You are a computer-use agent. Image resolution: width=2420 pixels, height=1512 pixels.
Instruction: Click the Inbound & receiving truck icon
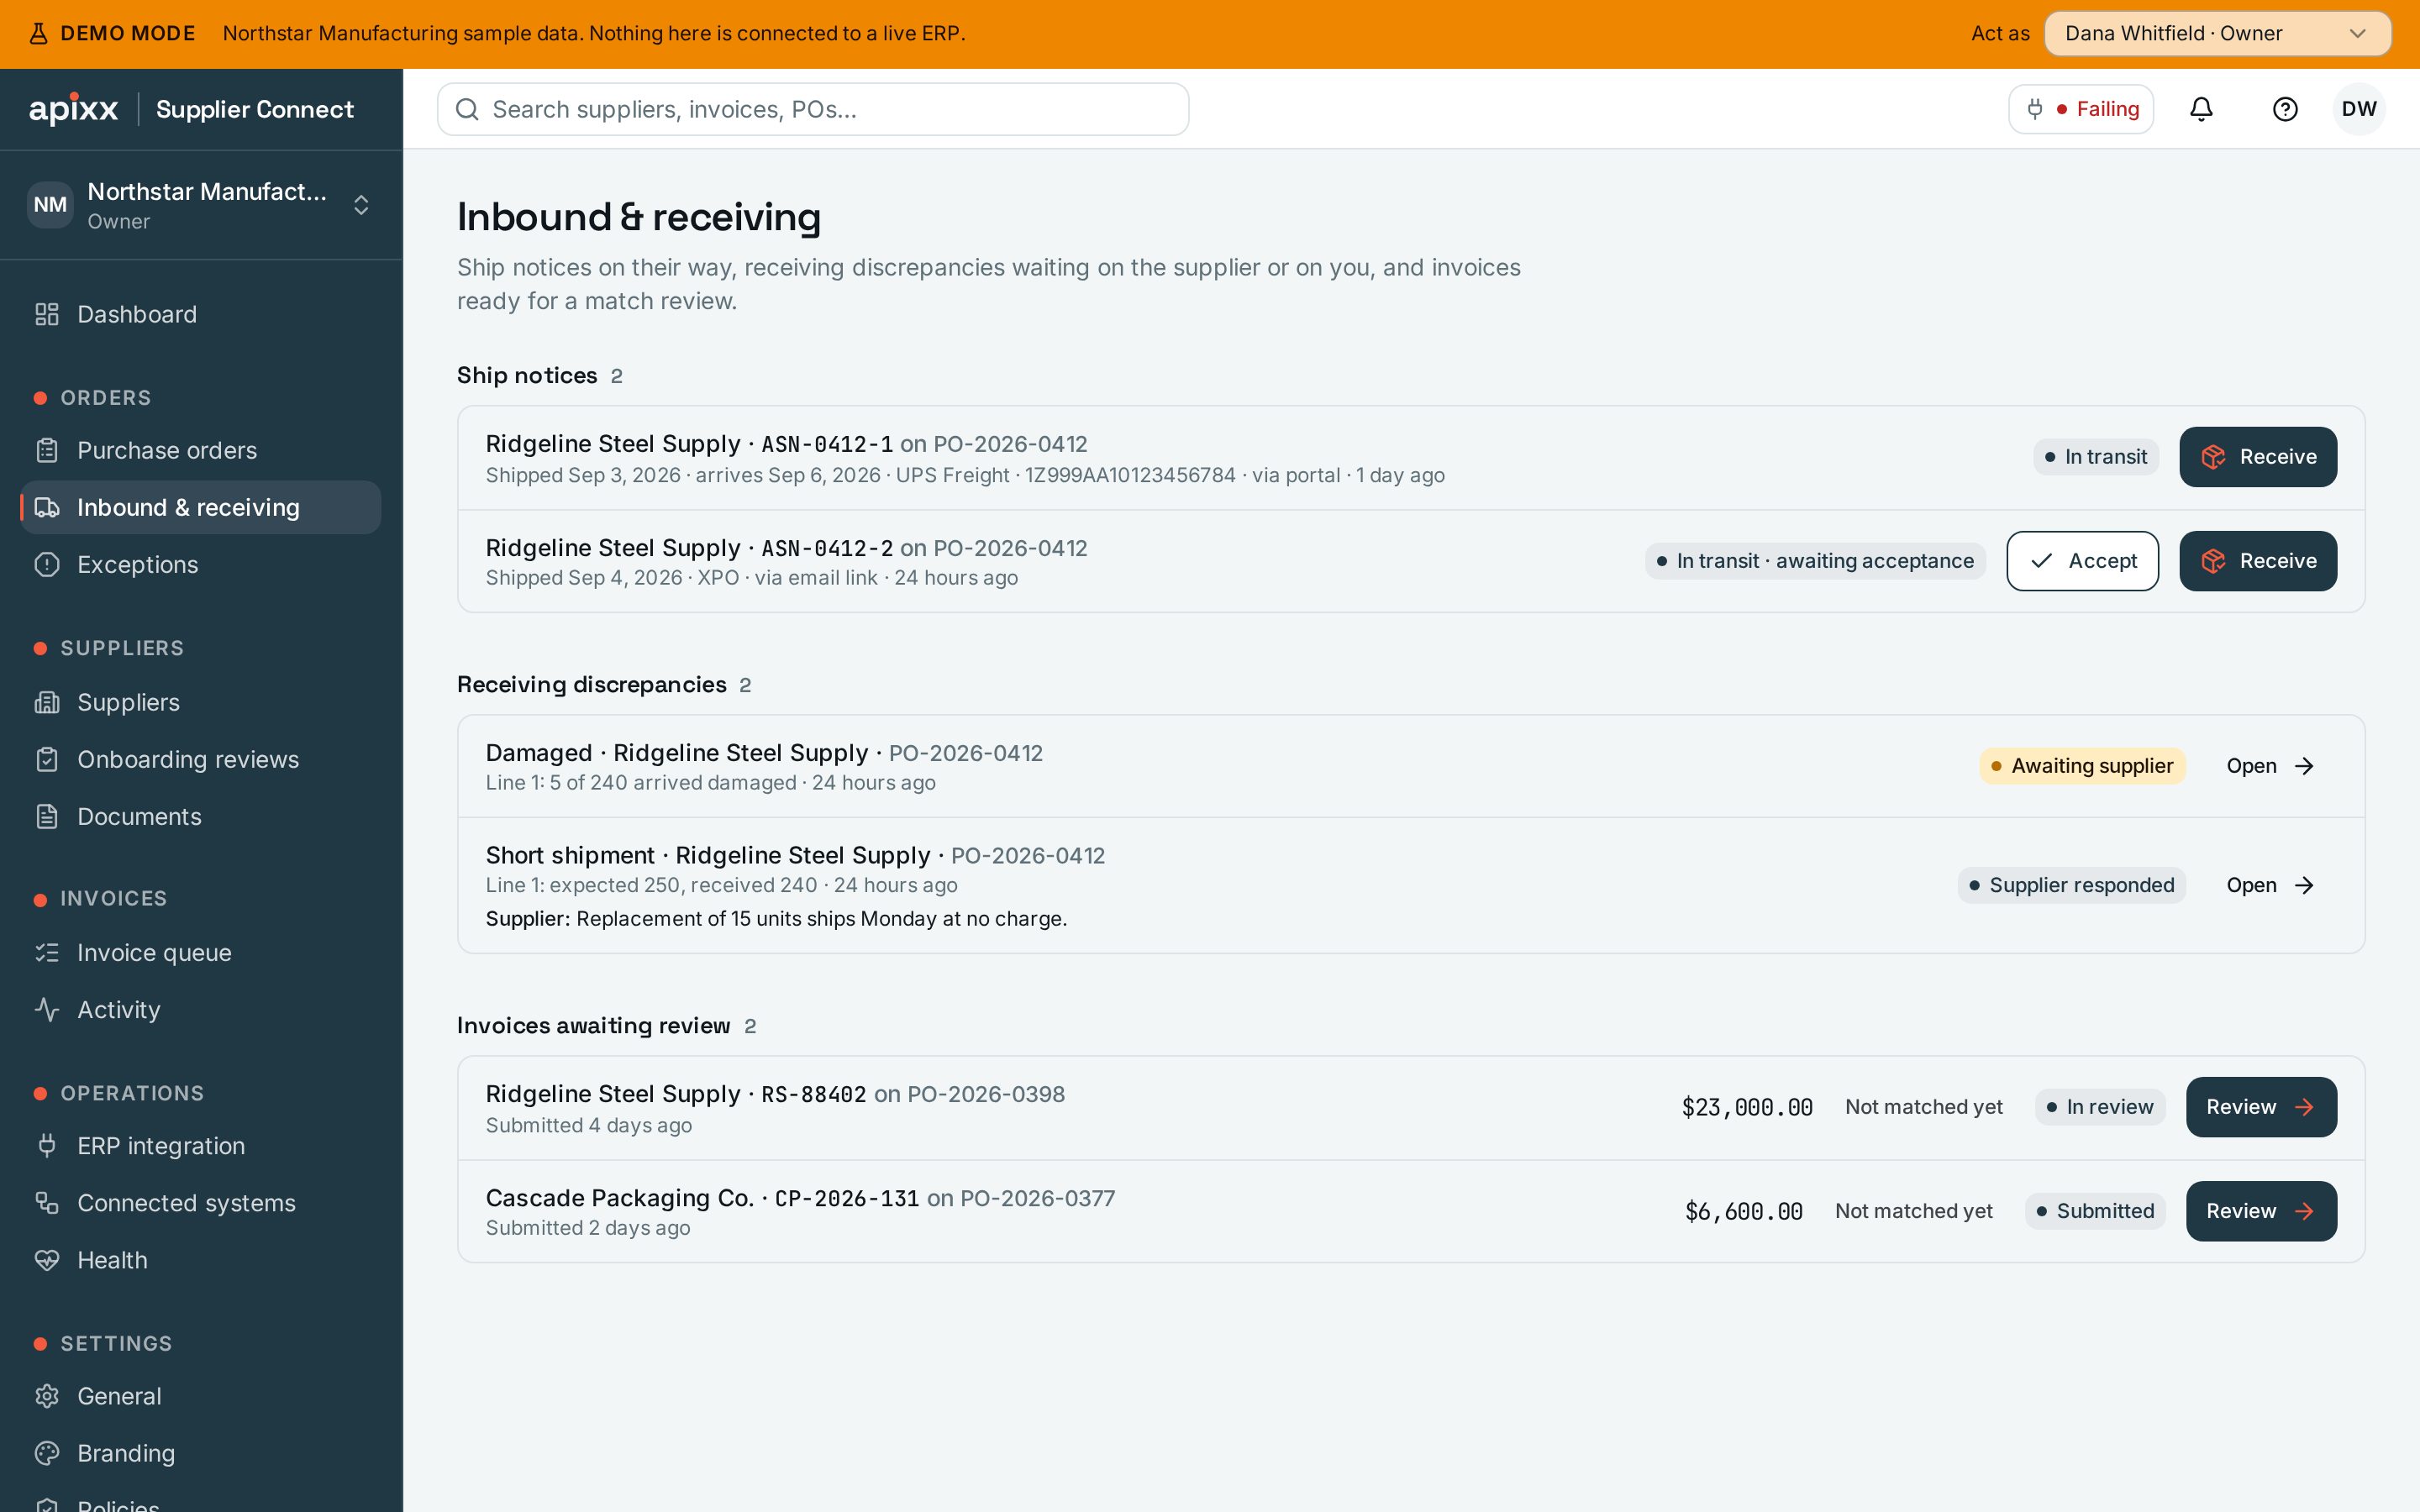pyautogui.click(x=47, y=507)
